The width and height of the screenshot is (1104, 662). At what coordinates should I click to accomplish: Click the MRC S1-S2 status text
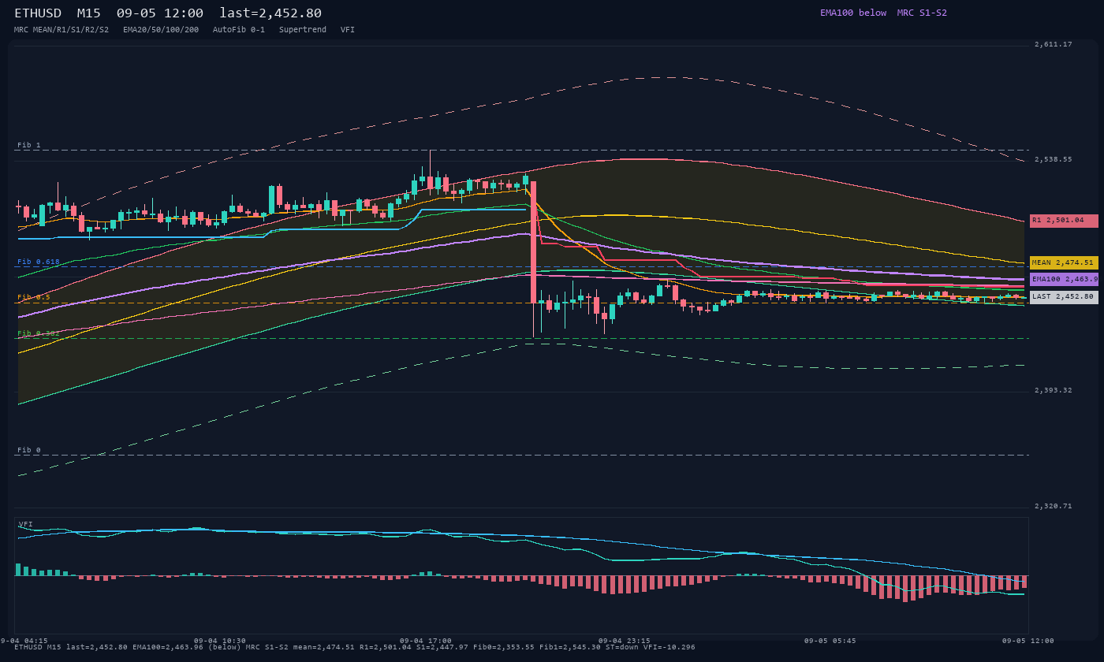coord(922,13)
